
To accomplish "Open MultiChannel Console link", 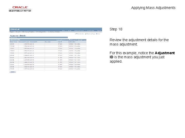I will click(x=79, y=31).
